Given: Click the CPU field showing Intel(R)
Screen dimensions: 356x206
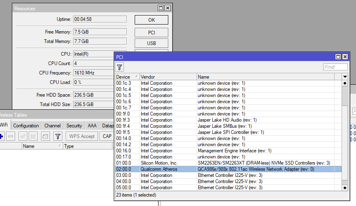Looking at the screenshot, I should point(94,54).
